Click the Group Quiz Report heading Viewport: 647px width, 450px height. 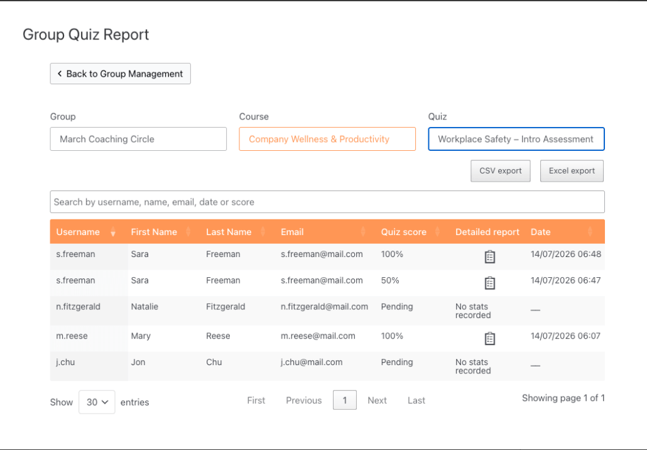pyautogui.click(x=85, y=35)
